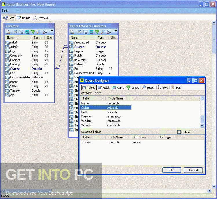Click main workspace vertical scrollbar up arrow
The height and width of the screenshot is (199, 217).
coord(214,23)
